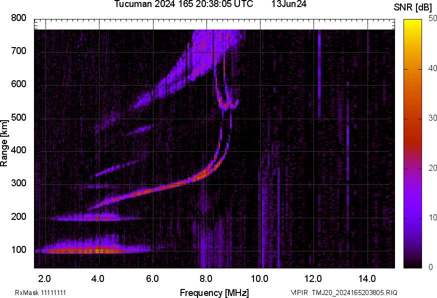Click the colorbar tick label '50'
This screenshot has width=437, height=298.
click(432, 19)
